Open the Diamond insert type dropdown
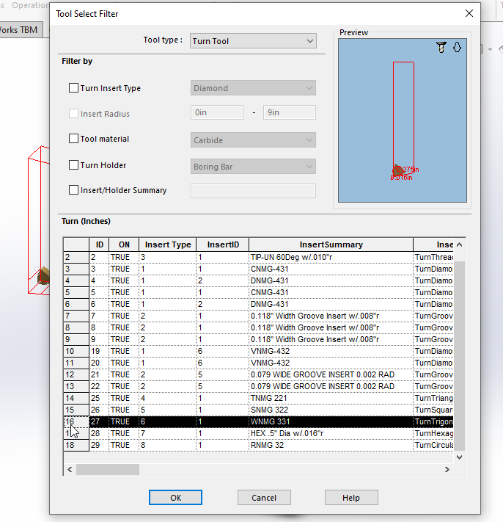503x522 pixels. pos(253,88)
